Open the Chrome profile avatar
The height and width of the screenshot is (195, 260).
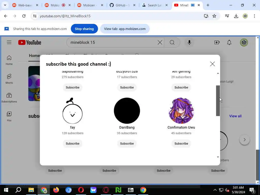(245, 16)
